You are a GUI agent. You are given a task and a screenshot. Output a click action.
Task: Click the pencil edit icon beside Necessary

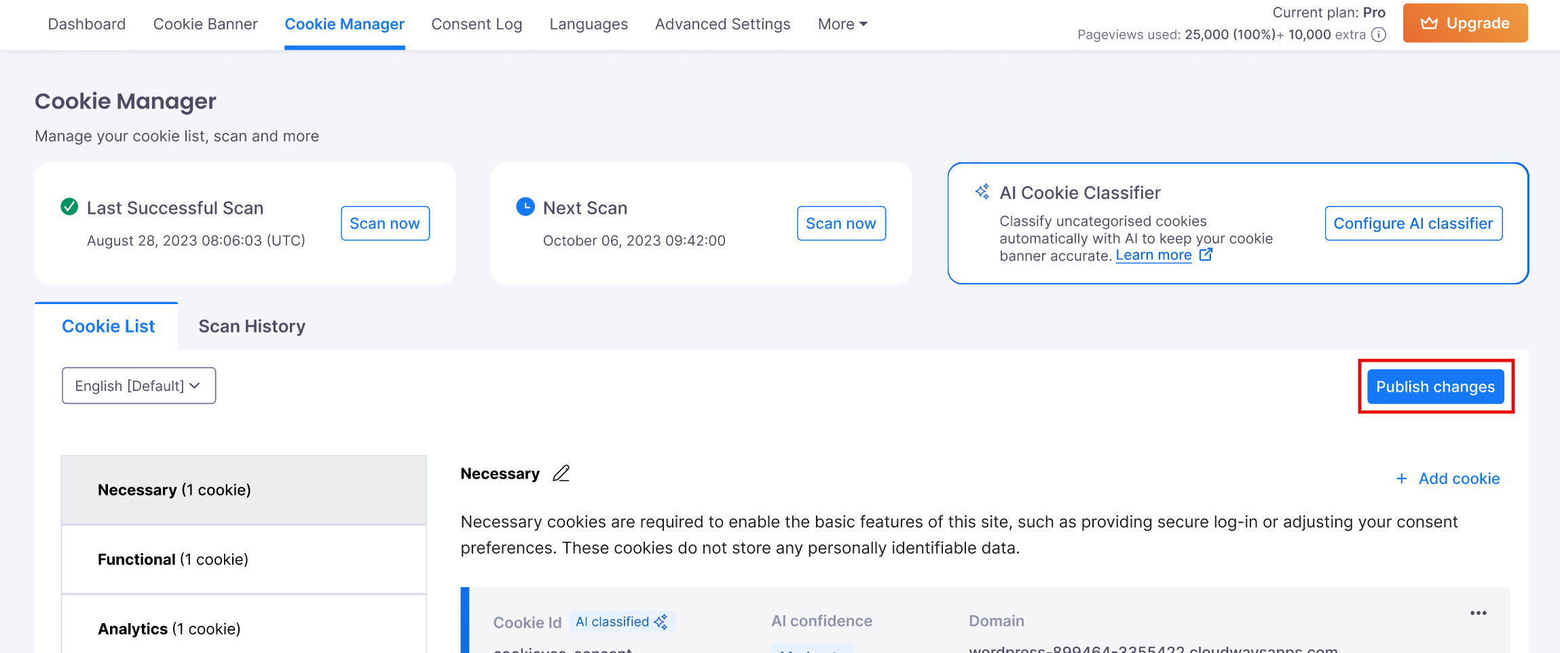tap(561, 473)
